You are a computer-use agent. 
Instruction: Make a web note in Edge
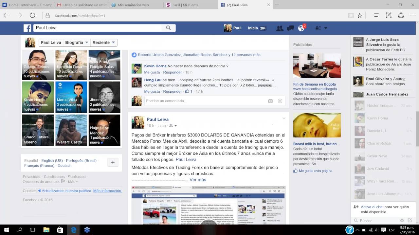tap(389, 15)
